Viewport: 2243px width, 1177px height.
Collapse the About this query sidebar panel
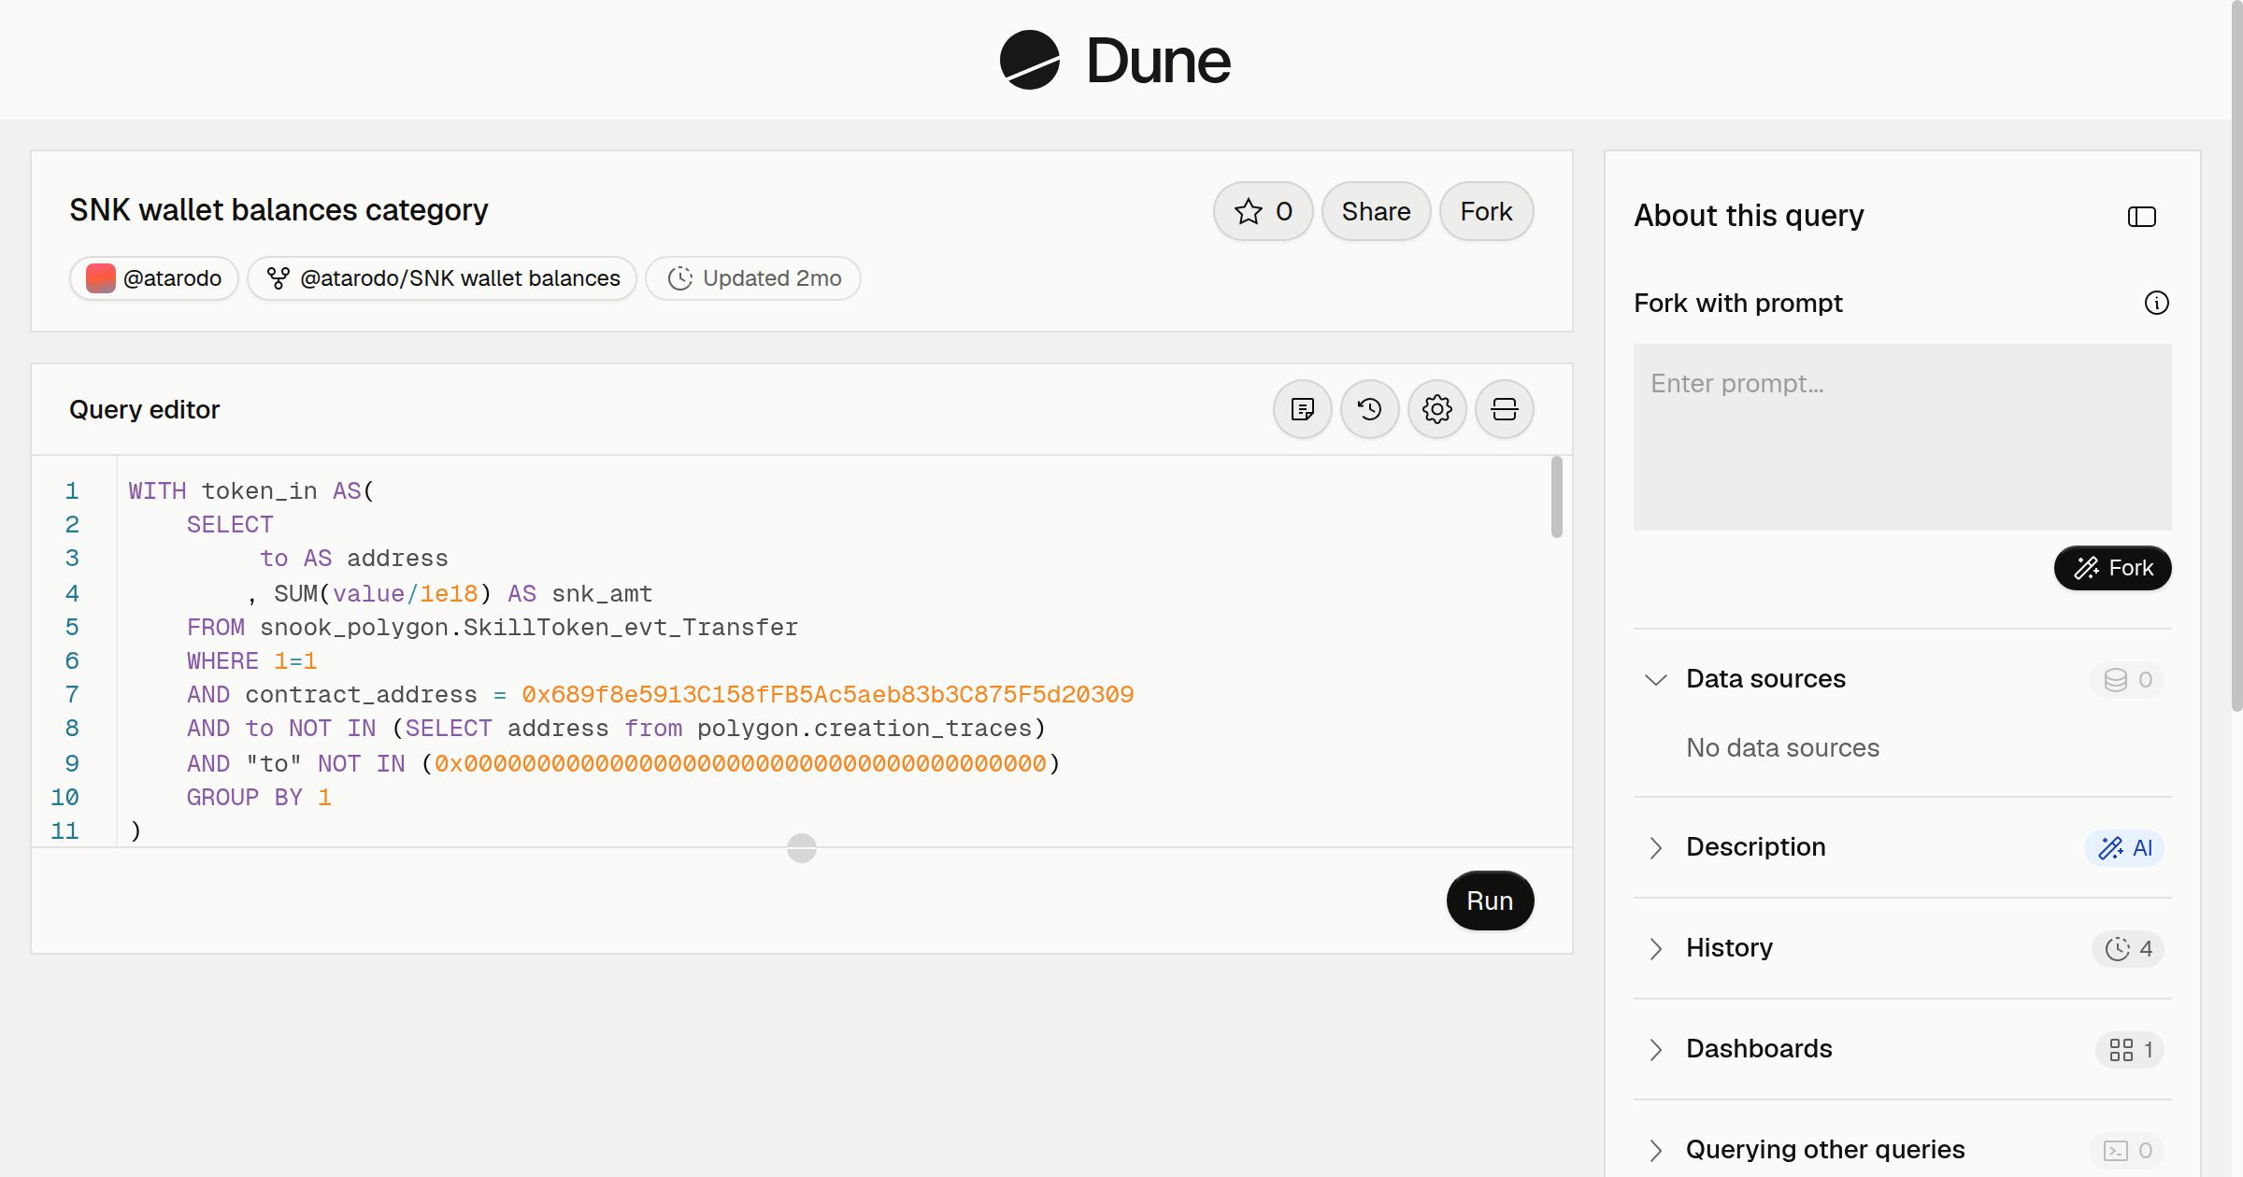coord(2142,217)
